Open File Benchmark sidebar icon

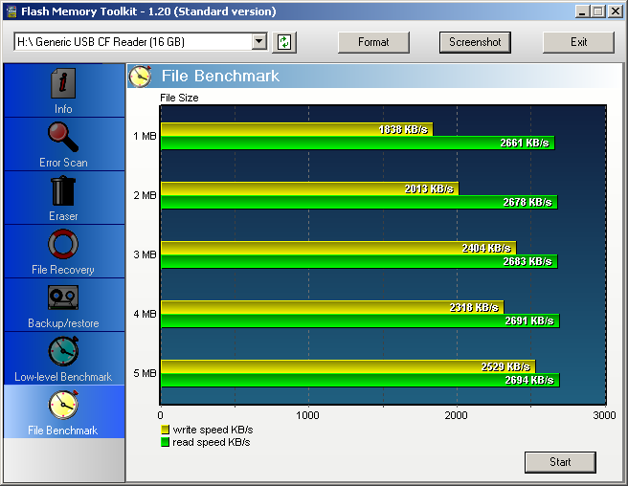[63, 405]
